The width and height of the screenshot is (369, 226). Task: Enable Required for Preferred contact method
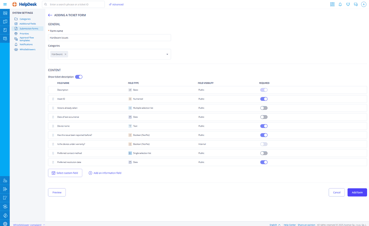point(264,153)
